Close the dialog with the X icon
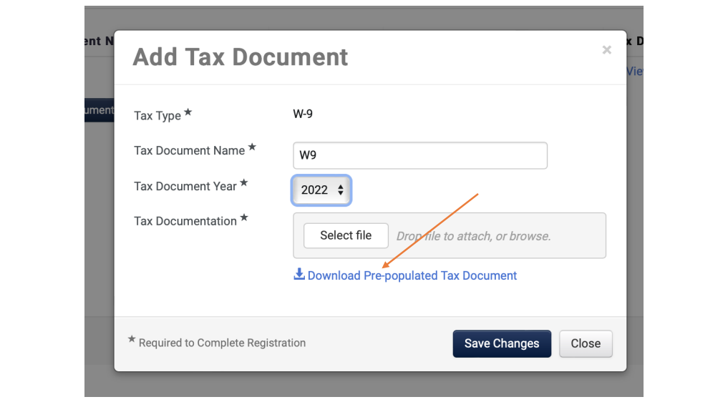Image resolution: width=728 pixels, height=402 pixels. [606, 49]
